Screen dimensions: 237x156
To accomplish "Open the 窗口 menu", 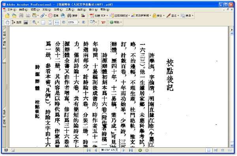I will (93, 9).
